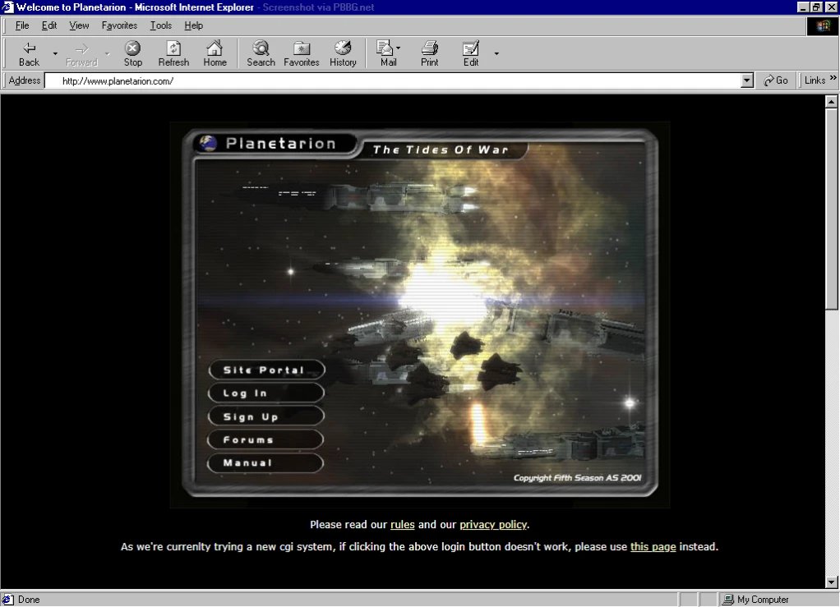The image size is (840, 607).
Task: Click the vertical scrollbar thumb
Action: coord(832,209)
